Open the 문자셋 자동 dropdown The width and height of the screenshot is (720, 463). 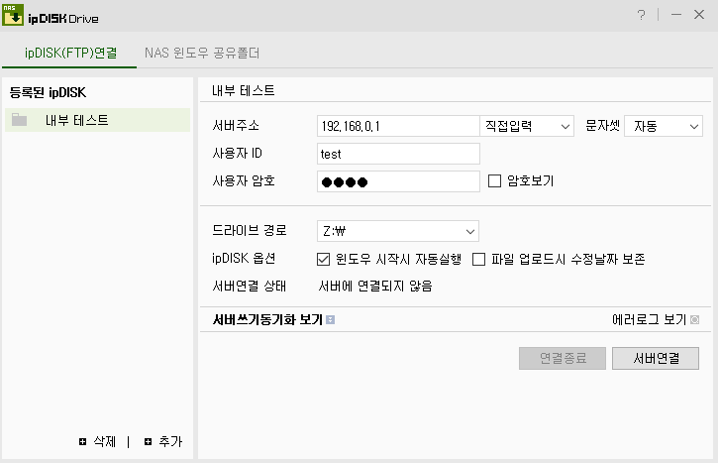tap(664, 126)
